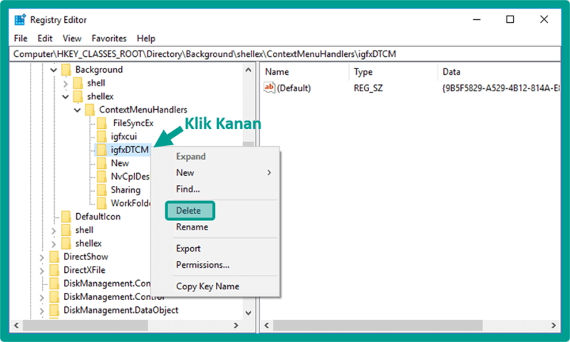This screenshot has height=342, width=570.
Task: Click the tree pane scroll down arrow
Action: (x=248, y=313)
